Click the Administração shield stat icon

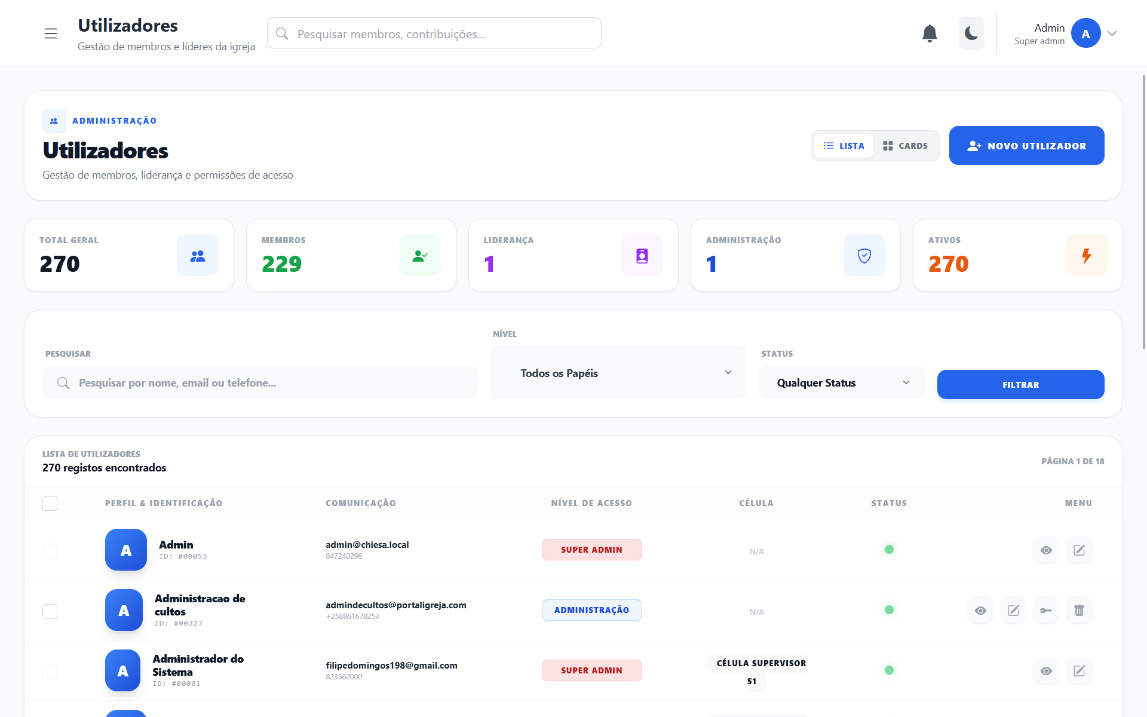864,256
